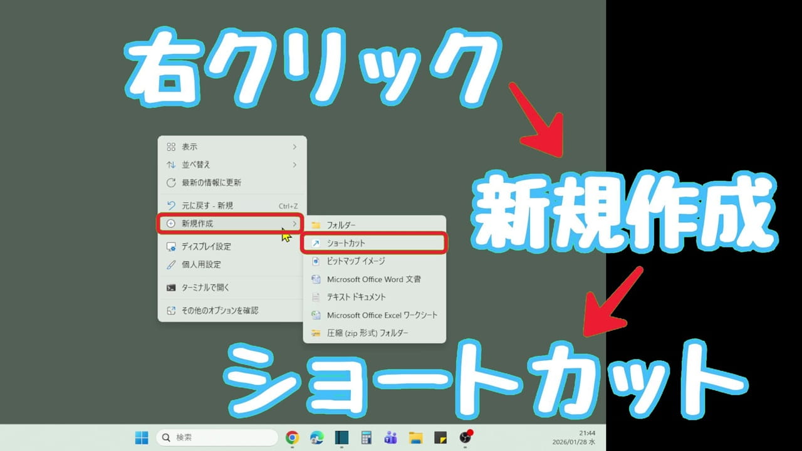Launch the Calculator app from the taskbar
The image size is (802, 451).
366,437
